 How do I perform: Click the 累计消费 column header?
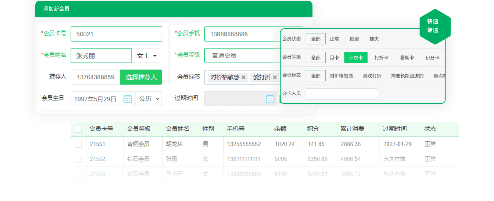(352, 129)
